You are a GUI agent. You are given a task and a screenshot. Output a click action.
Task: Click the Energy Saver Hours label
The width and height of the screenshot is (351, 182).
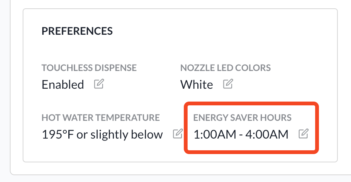[x=242, y=117]
